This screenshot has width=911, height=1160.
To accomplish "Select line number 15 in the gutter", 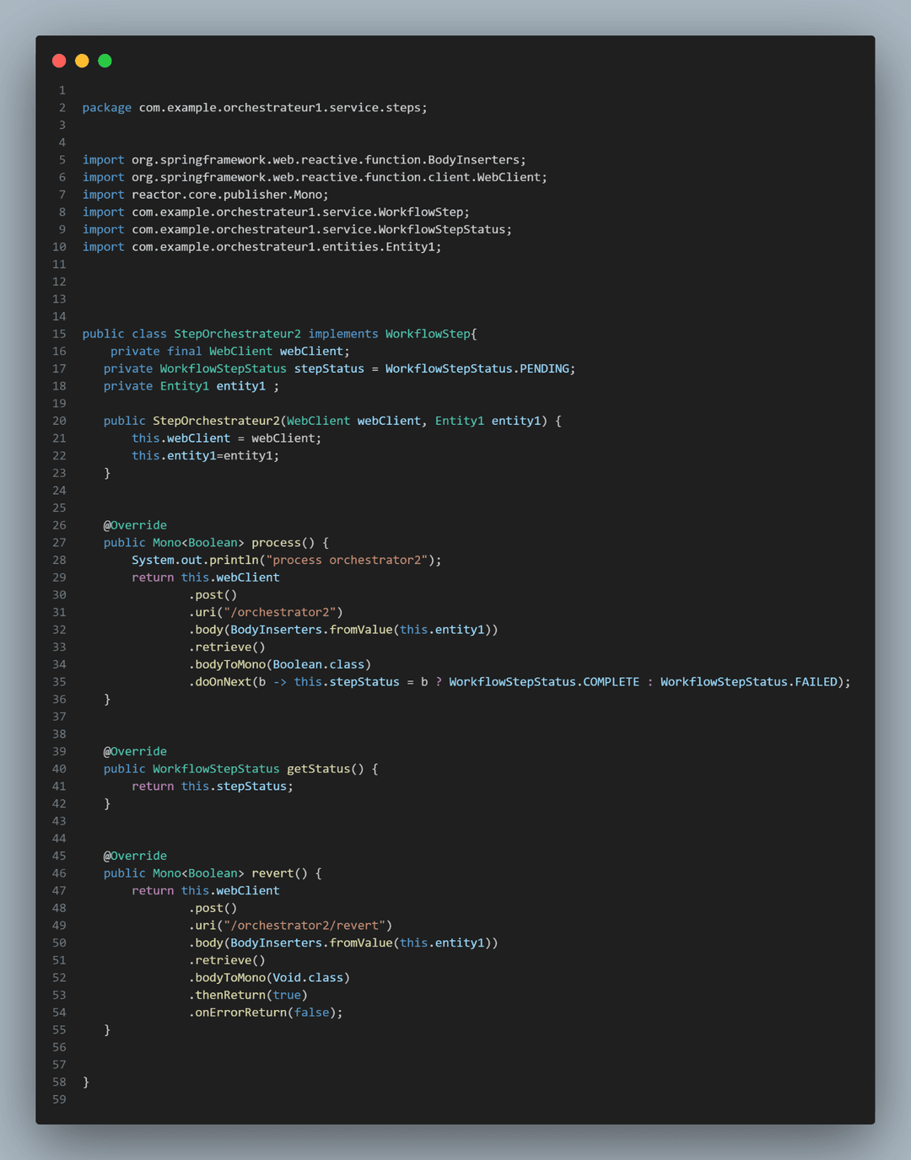I will point(59,334).
